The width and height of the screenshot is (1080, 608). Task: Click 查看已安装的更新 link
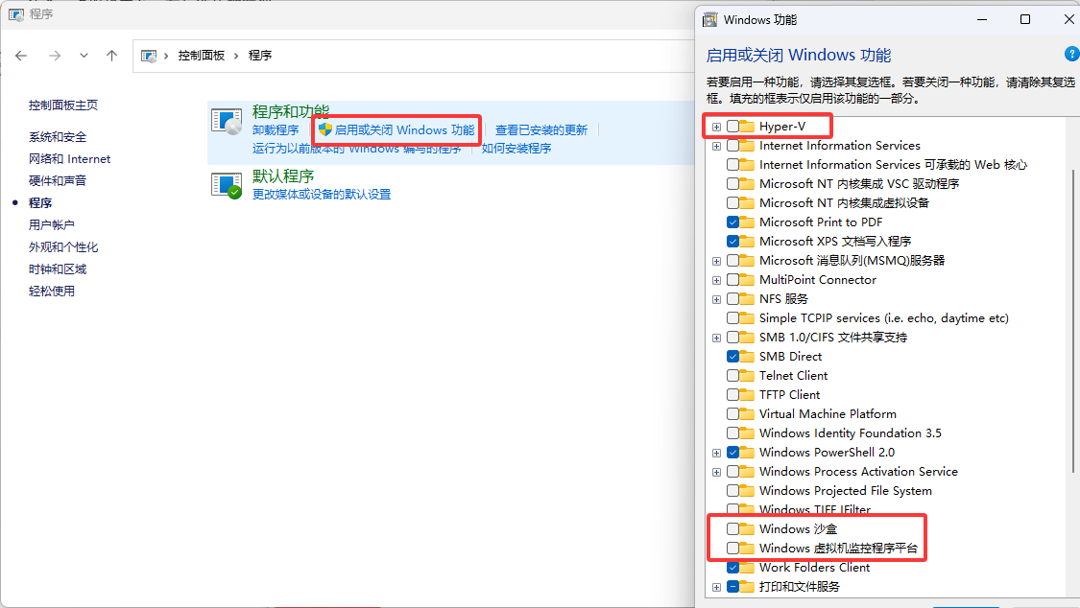pyautogui.click(x=541, y=130)
